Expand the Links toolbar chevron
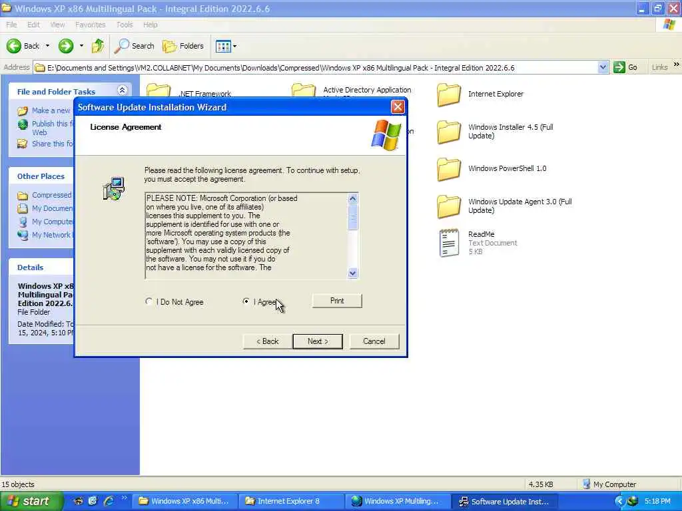This screenshot has height=511, width=682. (677, 65)
